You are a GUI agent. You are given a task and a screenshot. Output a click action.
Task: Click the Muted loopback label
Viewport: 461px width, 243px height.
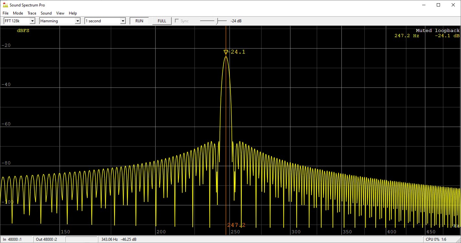coord(438,30)
